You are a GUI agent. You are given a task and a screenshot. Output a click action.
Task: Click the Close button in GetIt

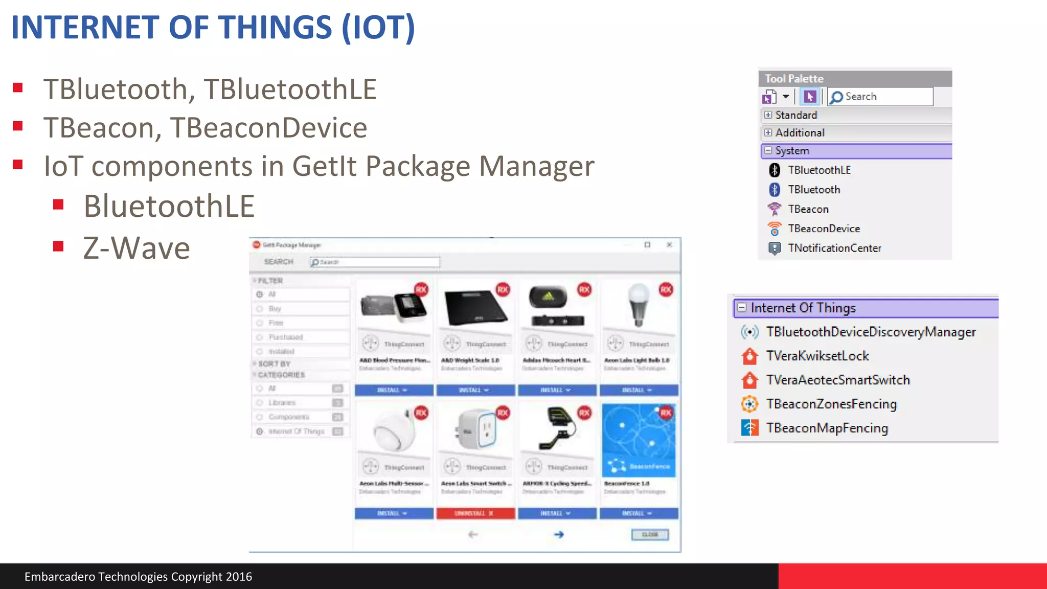[x=650, y=534]
